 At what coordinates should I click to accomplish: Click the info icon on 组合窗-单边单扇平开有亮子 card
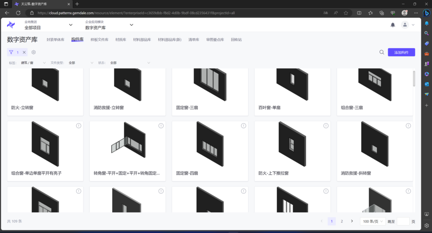78,126
